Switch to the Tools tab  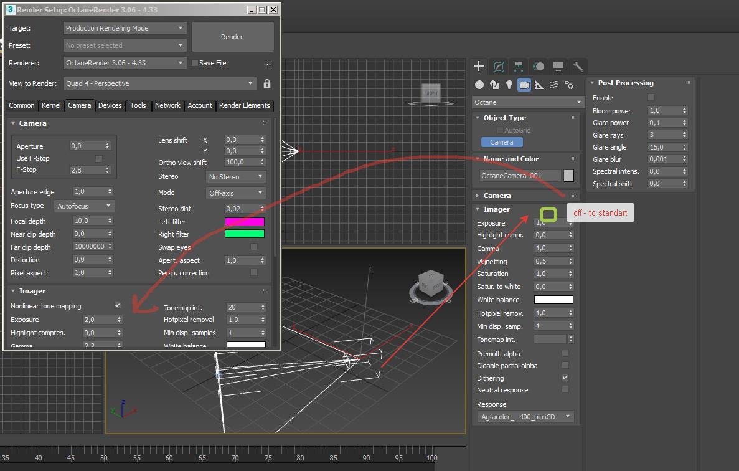[138, 106]
